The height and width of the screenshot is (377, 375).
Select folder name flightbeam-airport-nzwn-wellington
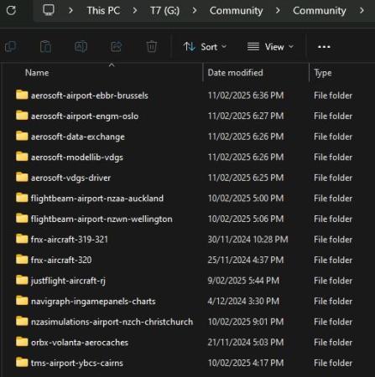(x=102, y=219)
